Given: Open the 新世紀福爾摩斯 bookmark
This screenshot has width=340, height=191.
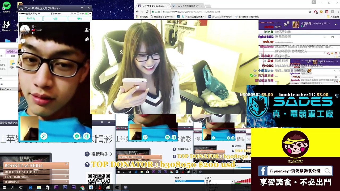Looking at the screenshot, I should coord(162,17).
